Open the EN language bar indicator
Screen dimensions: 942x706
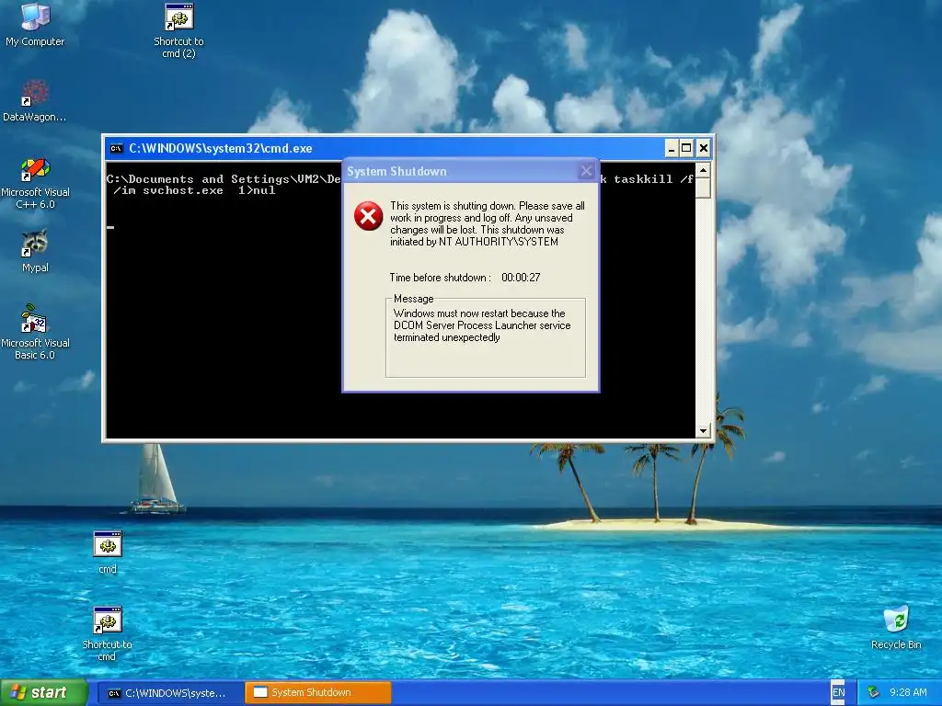[839, 692]
